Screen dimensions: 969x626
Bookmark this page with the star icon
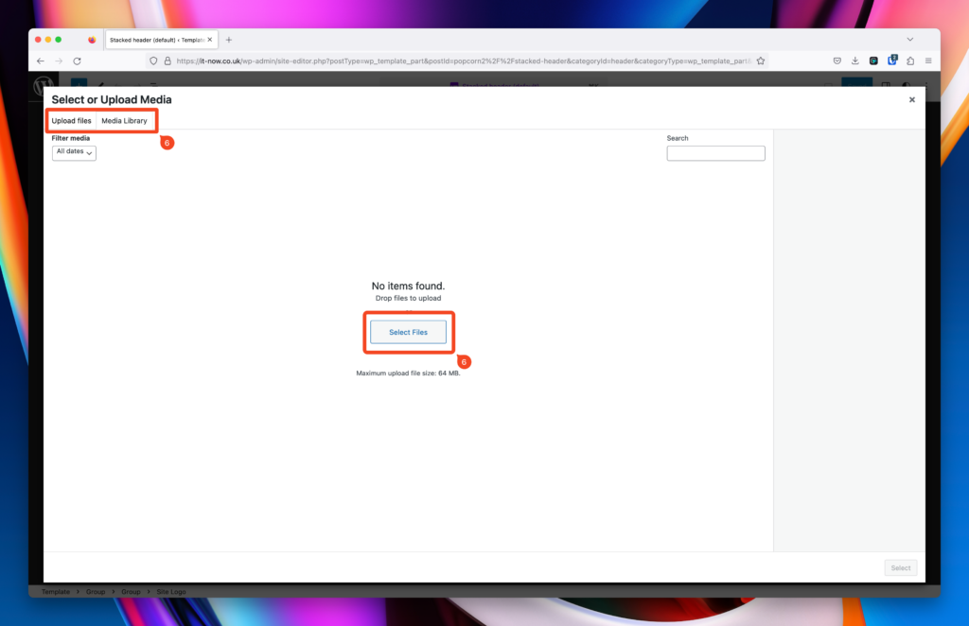pyautogui.click(x=761, y=61)
